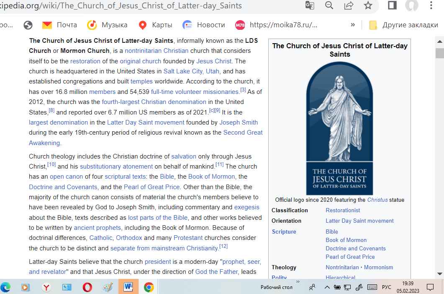
Task: Switch to Microsoft Word in the taskbar
Action: 128,287
